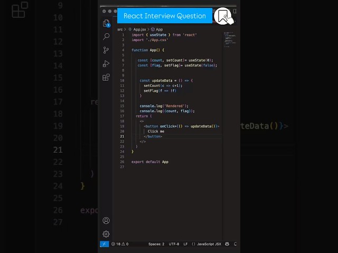This screenshot has height=253, width=338.
Task: Click 'onClick' attribute in the button tag
Action: [x=168, y=126]
